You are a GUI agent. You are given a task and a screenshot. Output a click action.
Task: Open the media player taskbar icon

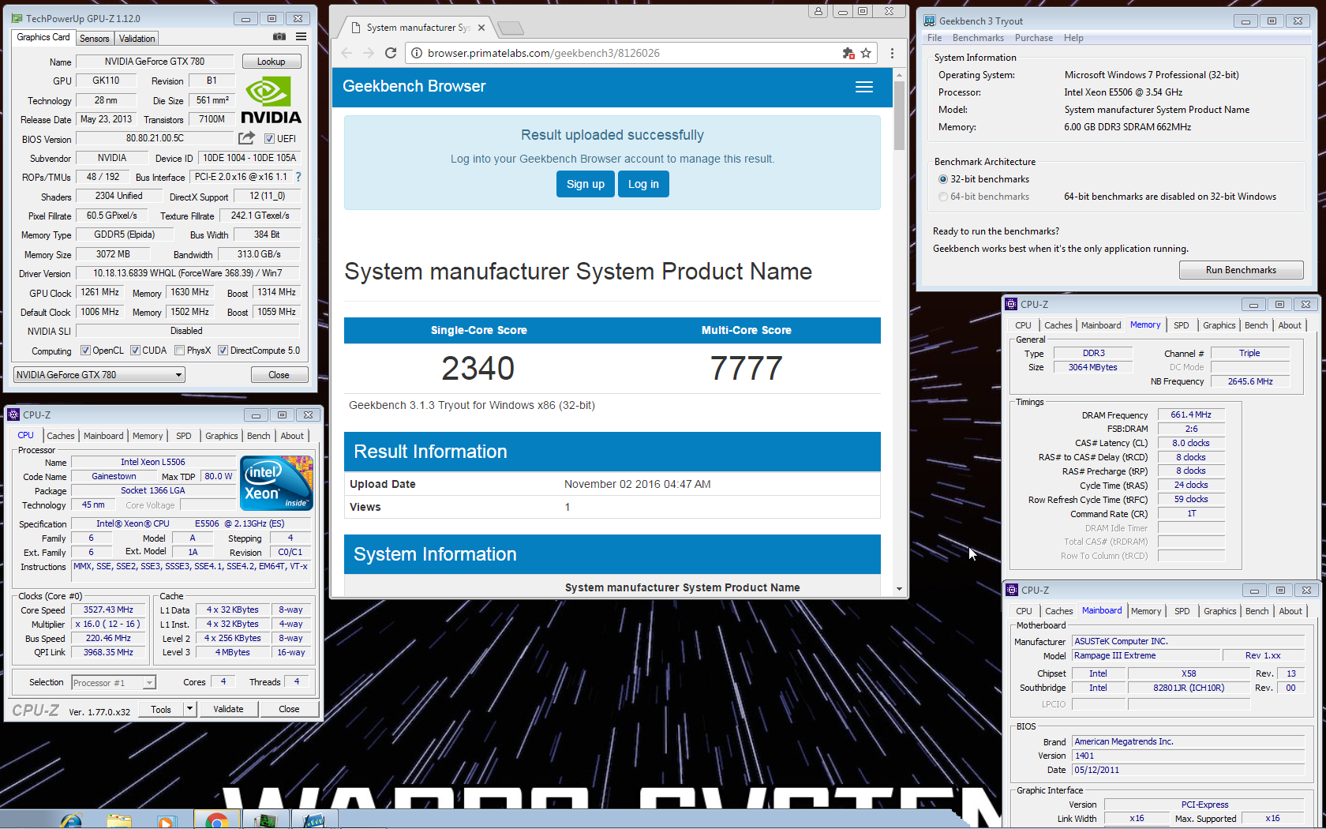[x=166, y=821]
